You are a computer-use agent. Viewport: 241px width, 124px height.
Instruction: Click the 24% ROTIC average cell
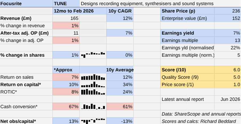[x=120, y=92]
